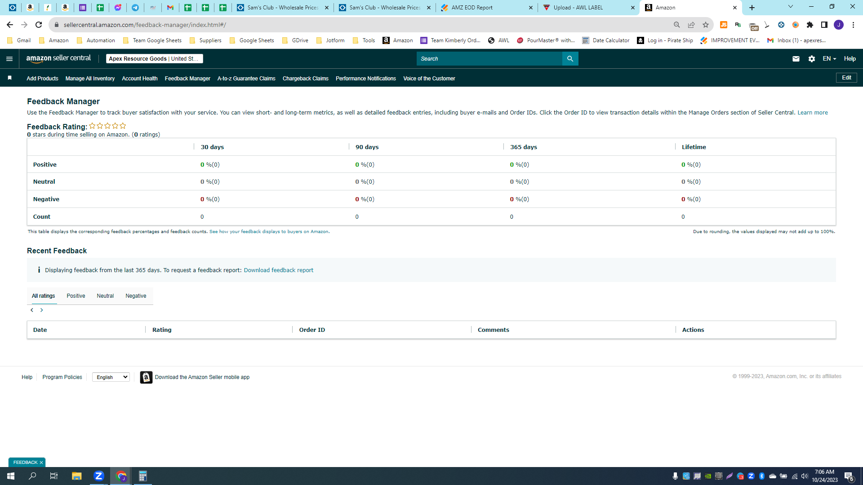Click the bookmark flag icon
The height and width of the screenshot is (485, 863).
pyautogui.click(x=9, y=78)
